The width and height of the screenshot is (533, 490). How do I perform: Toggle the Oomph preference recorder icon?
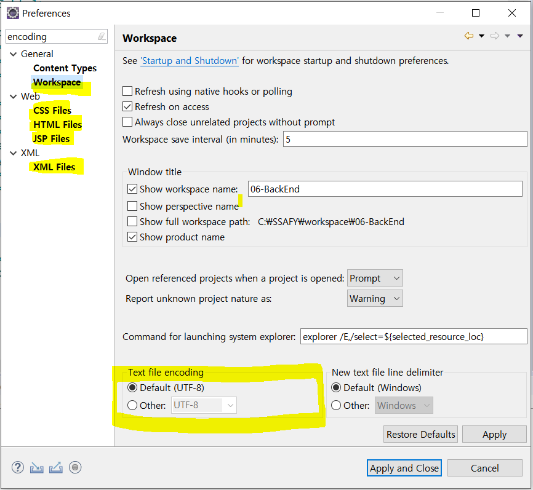75,468
